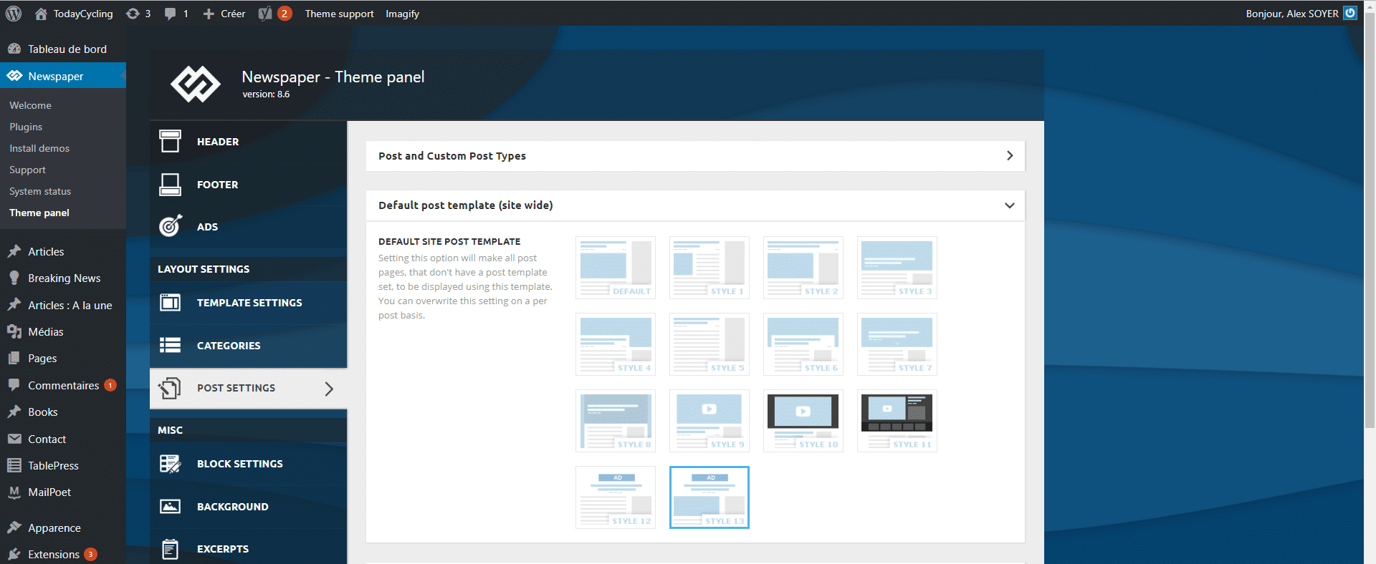The height and width of the screenshot is (564, 1376).
Task: Click the user avatar icon beside Alex SOYER
Action: point(1350,13)
